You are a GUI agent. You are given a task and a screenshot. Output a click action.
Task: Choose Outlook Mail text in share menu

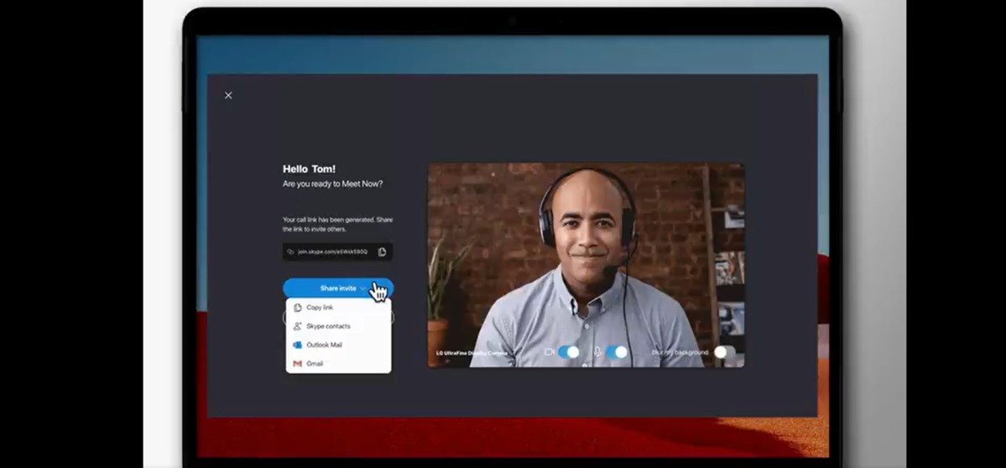tap(324, 345)
